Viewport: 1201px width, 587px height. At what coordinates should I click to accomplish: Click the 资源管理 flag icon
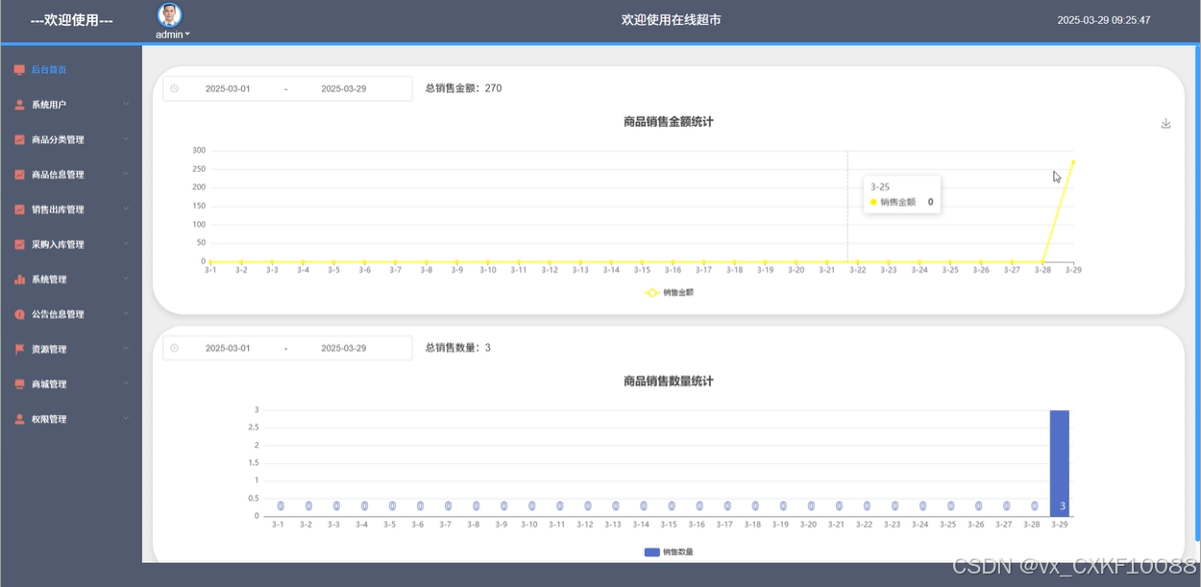pos(19,350)
